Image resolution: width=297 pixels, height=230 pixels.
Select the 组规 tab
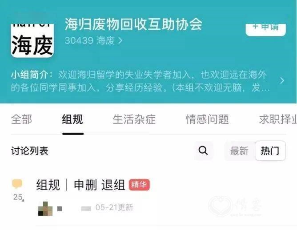[x=72, y=119]
